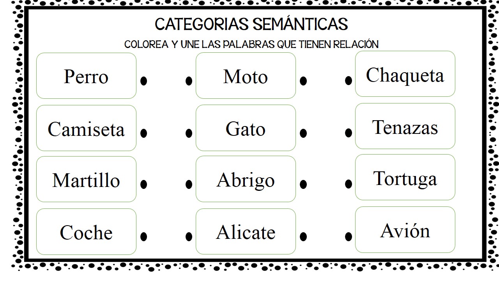The height and width of the screenshot is (281, 499).
Task: Select the Alicate word card
Action: (x=246, y=231)
